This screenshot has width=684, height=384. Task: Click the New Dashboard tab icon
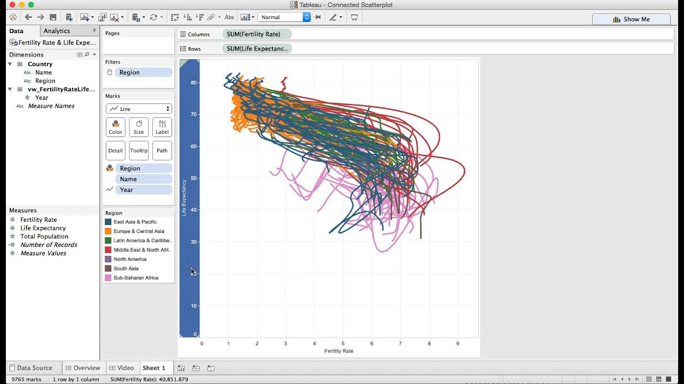[x=196, y=368]
